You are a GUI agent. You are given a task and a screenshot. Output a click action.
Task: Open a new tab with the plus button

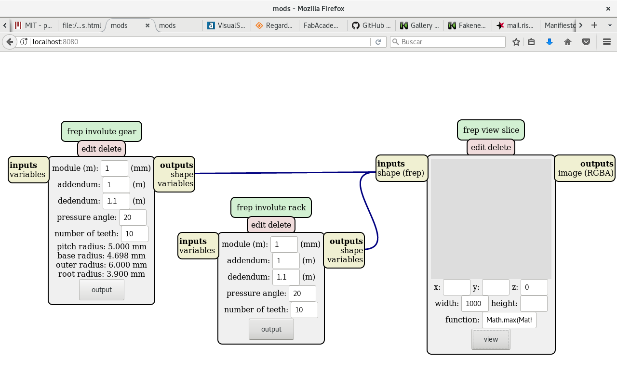[594, 25]
